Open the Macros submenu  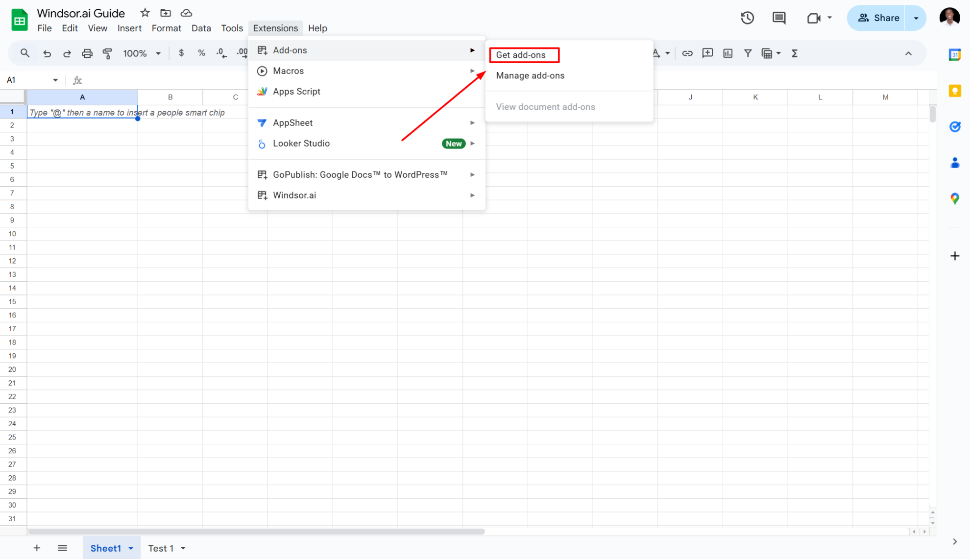pos(366,71)
